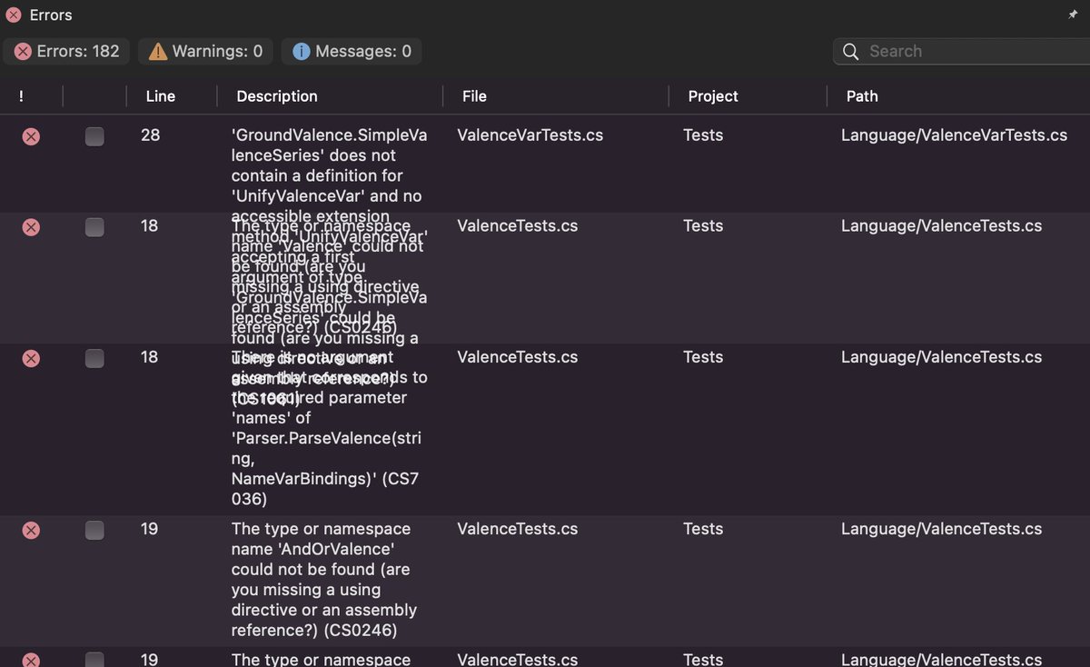This screenshot has width=1090, height=667.
Task: Click the error icon on the bottom partially visible row
Action: coord(30,660)
